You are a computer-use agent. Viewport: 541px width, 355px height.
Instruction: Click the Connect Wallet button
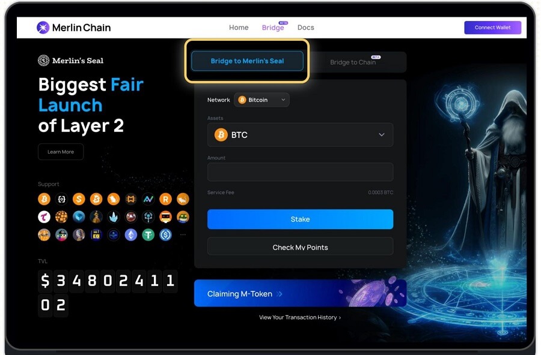pyautogui.click(x=493, y=28)
